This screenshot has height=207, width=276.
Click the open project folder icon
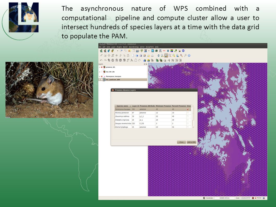point(137,56)
